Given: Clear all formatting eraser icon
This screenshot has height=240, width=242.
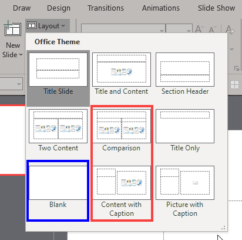Looking at the screenshot, I should point(230,29).
